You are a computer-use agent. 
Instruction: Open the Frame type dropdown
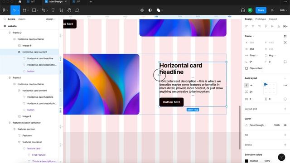pos(249,36)
